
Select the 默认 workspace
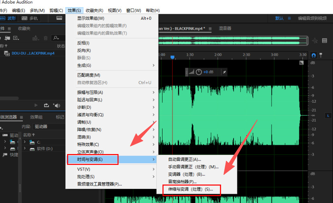coord(279,18)
